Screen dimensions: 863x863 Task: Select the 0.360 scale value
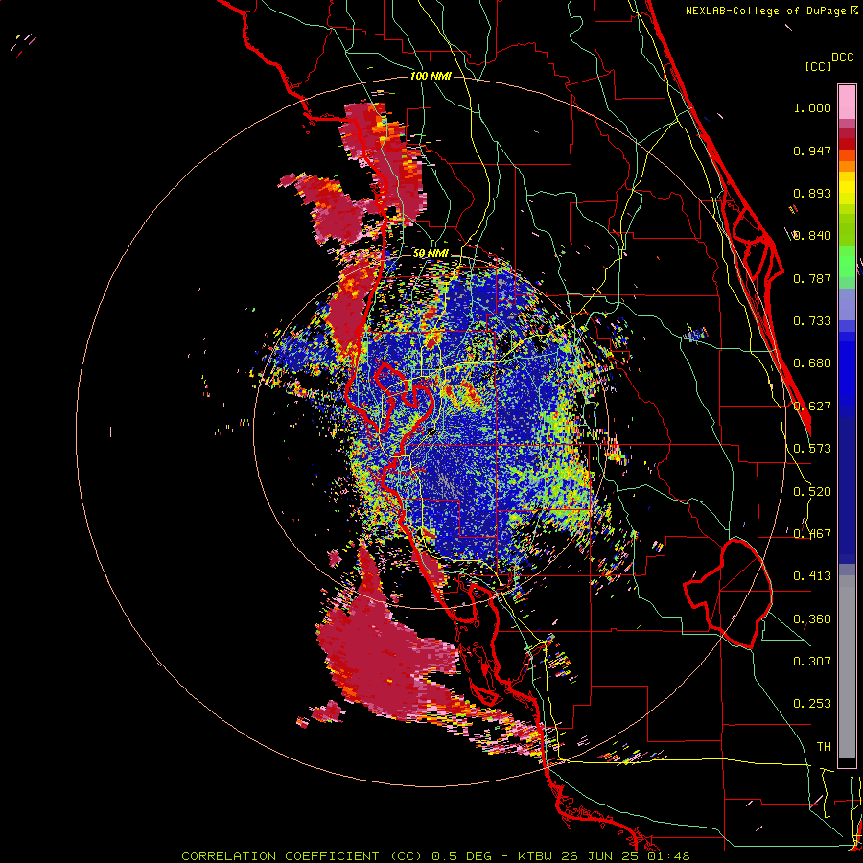(x=812, y=619)
